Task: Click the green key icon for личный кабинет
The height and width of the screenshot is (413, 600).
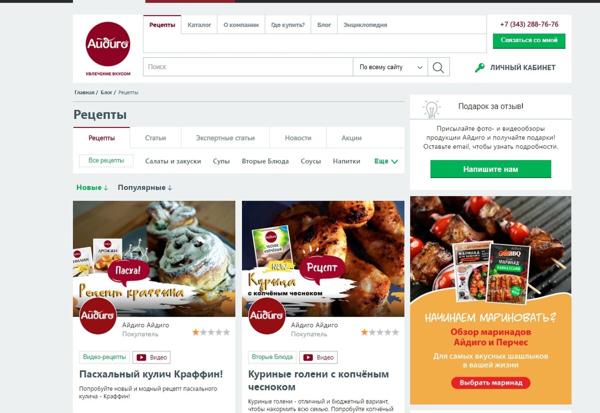Action: tap(480, 67)
